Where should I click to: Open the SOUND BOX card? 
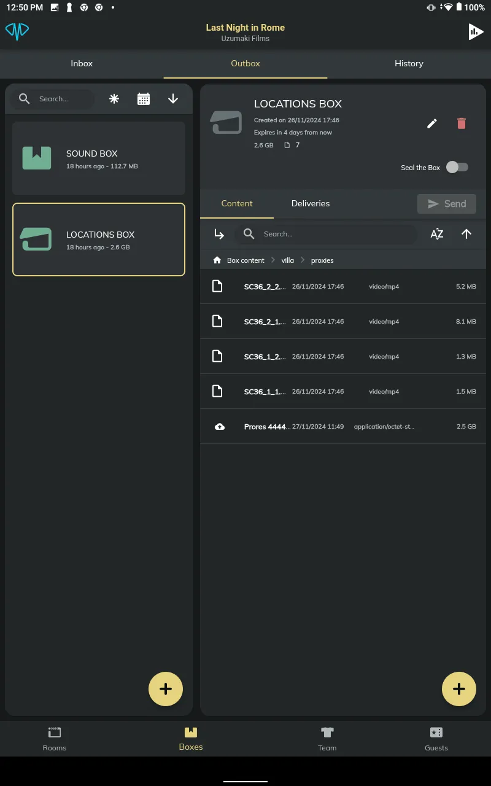click(x=99, y=158)
